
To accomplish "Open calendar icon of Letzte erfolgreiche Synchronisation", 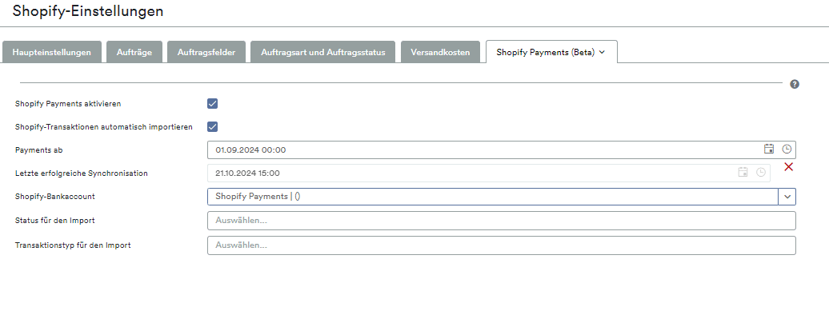I will coord(743,172).
